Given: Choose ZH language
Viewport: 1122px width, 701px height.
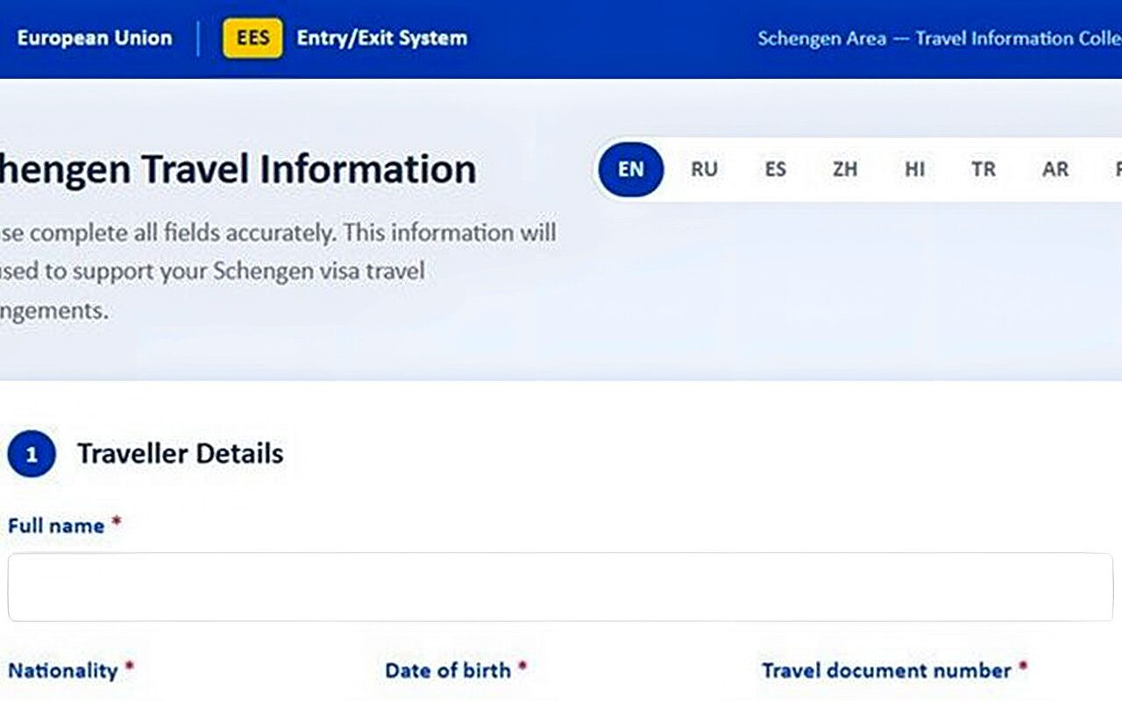Looking at the screenshot, I should [845, 169].
